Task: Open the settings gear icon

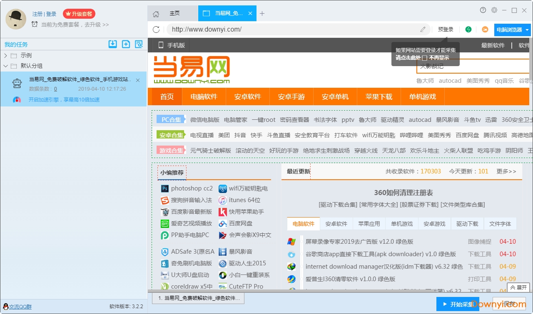Action: 494,10
